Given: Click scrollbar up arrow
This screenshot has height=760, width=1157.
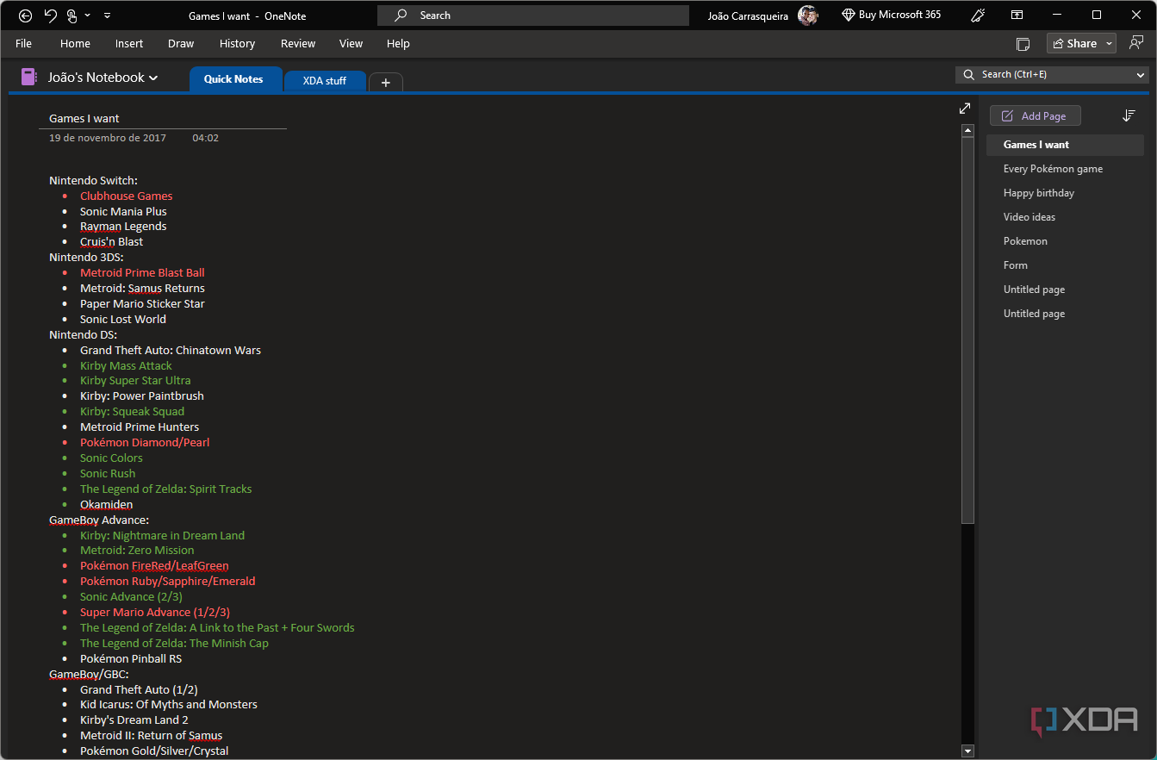Looking at the screenshot, I should [967, 130].
